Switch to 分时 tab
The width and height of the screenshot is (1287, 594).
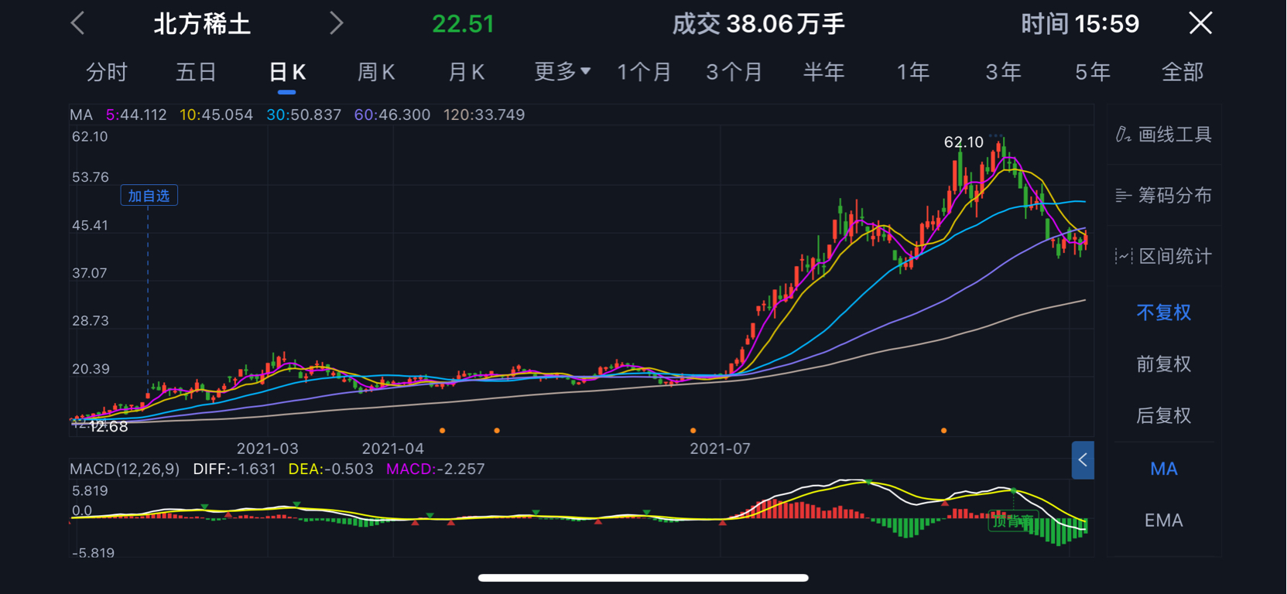[x=107, y=73]
